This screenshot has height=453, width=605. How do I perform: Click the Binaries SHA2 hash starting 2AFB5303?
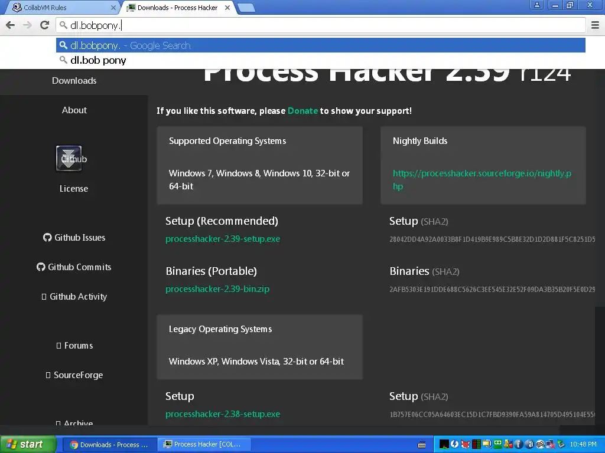coord(492,289)
